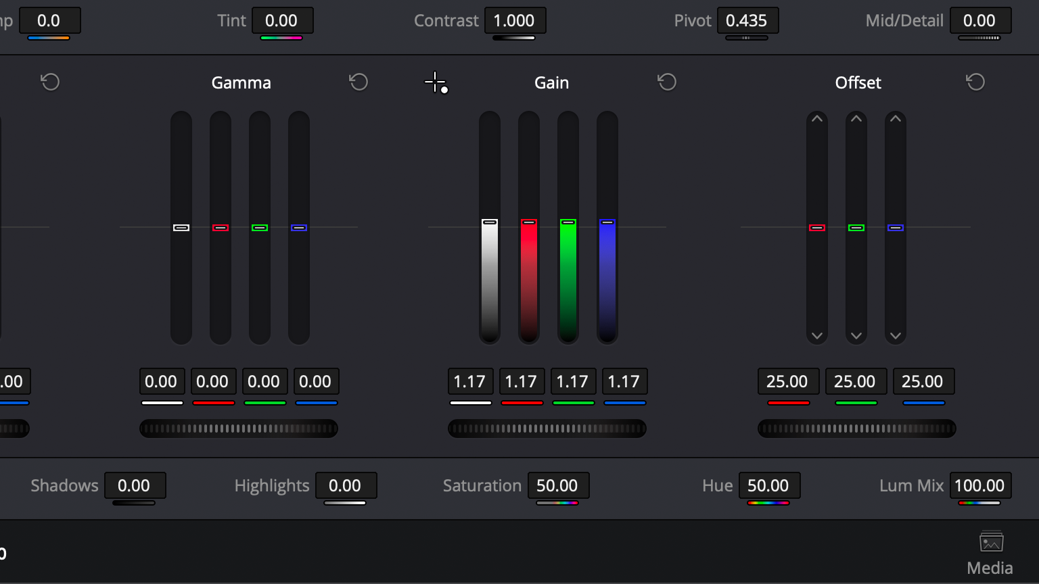Click the Gamma green bar handle
The width and height of the screenshot is (1039, 584).
260,228
